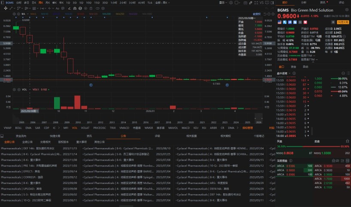Open the book guide icon in top toolbar
Image resolution: width=351 pixels, height=207 pixels.
pyautogui.click(x=267, y=3)
